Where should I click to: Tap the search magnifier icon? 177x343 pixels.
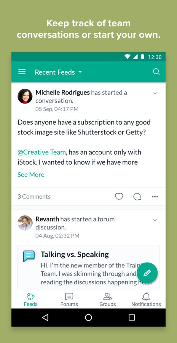(156, 72)
